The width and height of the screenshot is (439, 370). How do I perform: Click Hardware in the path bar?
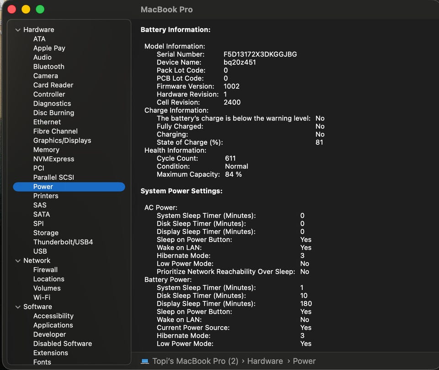click(x=265, y=361)
